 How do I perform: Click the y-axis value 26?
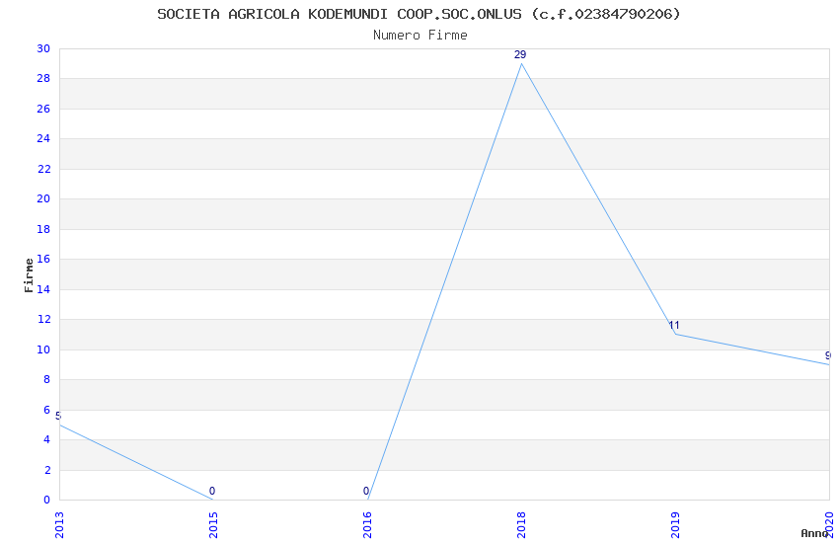click(43, 109)
